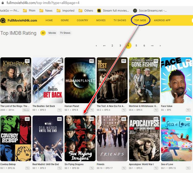Click the address bar URL
Viewport: 193px width, 173px height.
point(43,3)
